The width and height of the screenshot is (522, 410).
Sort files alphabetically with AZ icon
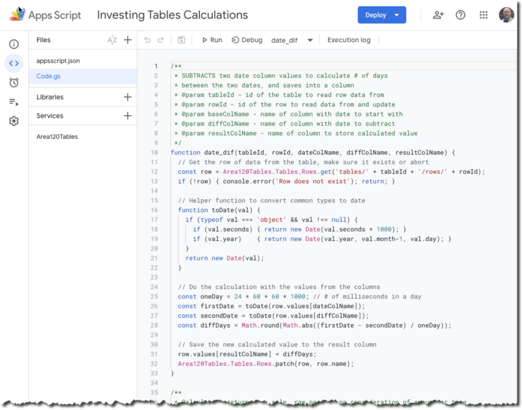[112, 40]
